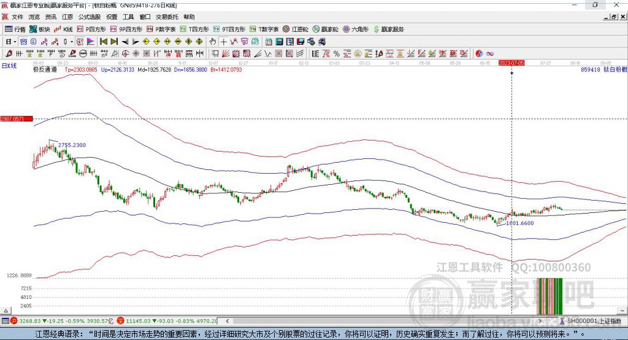Open the 江恩轮 Gann wheel

click(296, 29)
